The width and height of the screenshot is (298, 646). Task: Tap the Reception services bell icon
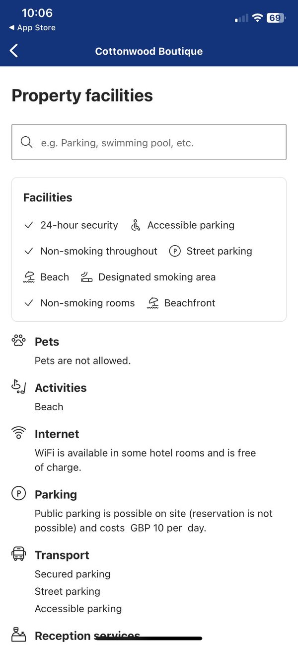coord(18,634)
